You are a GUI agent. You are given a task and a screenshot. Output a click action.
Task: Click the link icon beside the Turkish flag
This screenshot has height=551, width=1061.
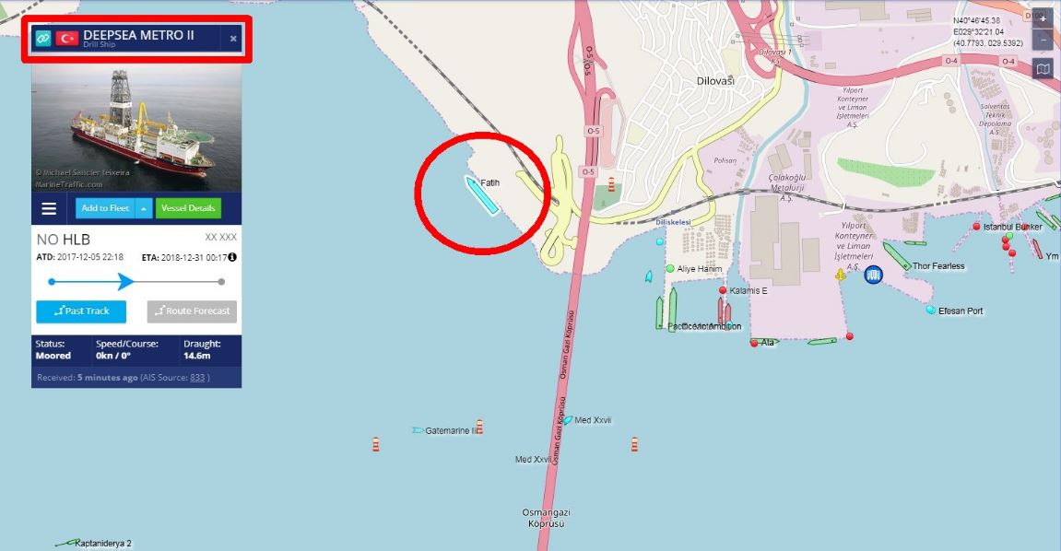(x=42, y=38)
